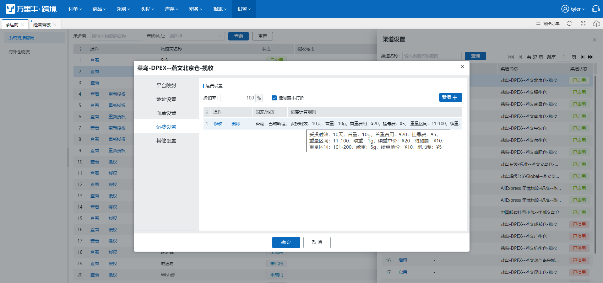Image resolution: width=603 pixels, height=283 pixels.
Task: Click the 运费计算规则 column header
Action: click(303, 112)
